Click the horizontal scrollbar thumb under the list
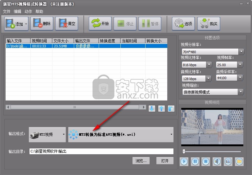This screenshot has width=252, height=175. (x=75, y=107)
